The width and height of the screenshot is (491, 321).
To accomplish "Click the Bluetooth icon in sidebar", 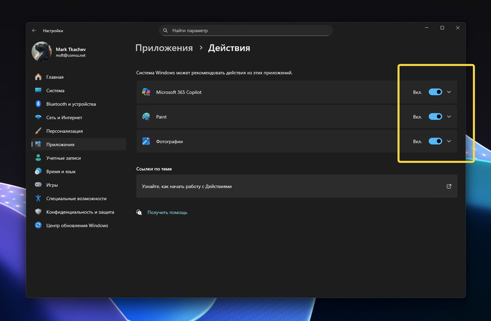I will 38,104.
